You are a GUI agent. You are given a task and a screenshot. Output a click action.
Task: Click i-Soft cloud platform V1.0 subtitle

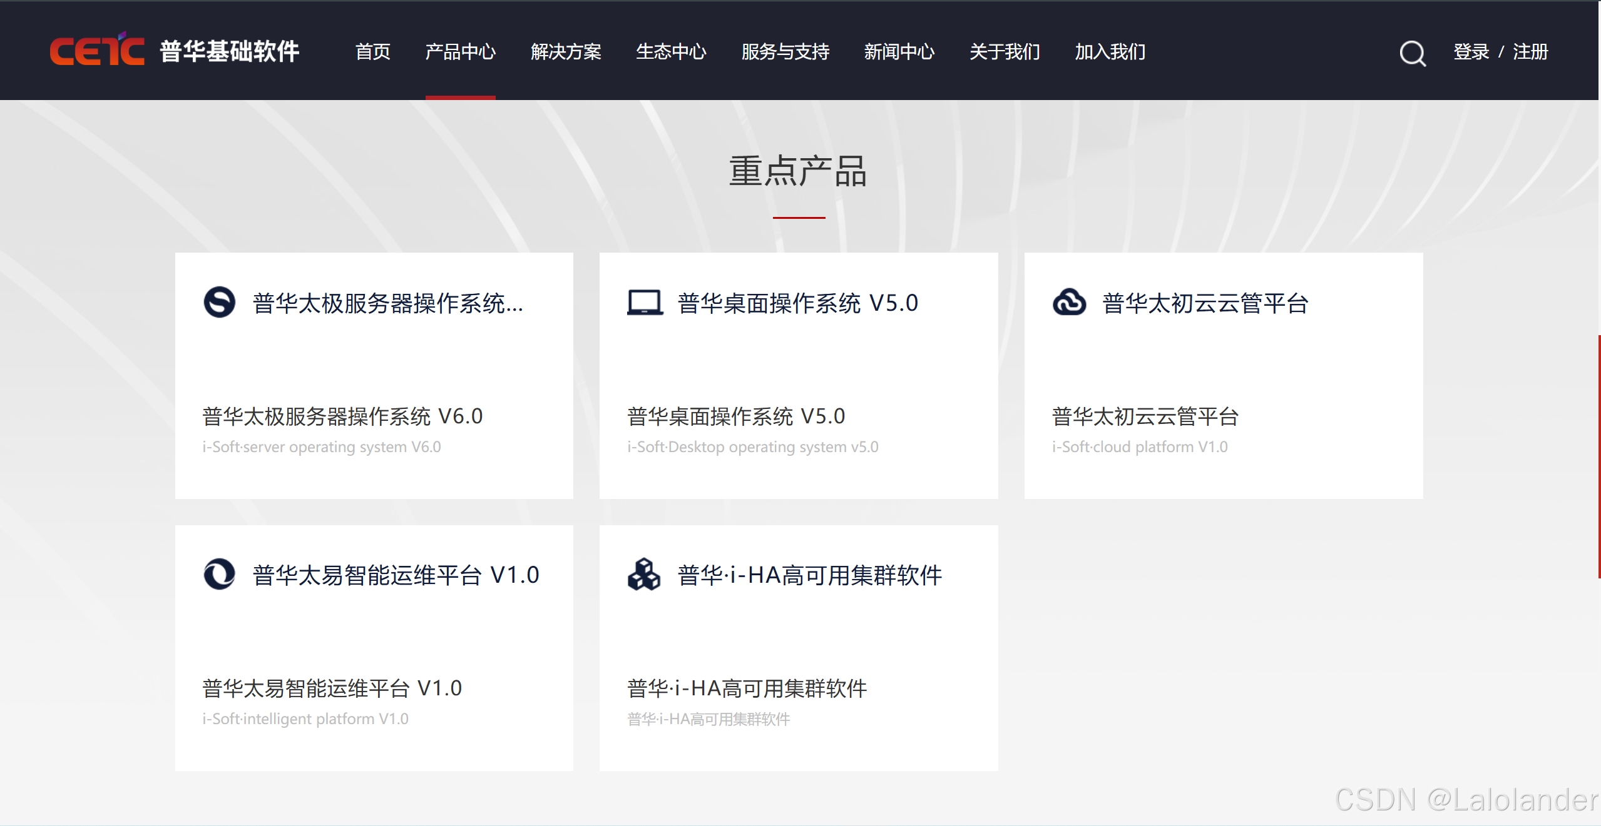[x=1139, y=447]
